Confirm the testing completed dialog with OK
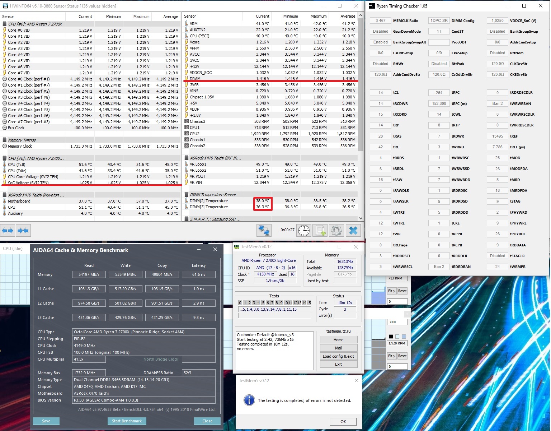Screen dimensions: 551x431 click(x=343, y=422)
